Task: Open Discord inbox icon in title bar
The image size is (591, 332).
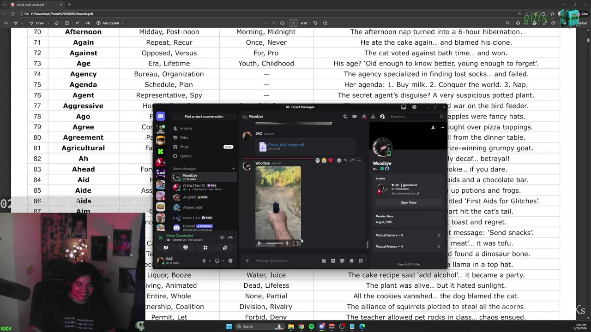Action: [404, 107]
